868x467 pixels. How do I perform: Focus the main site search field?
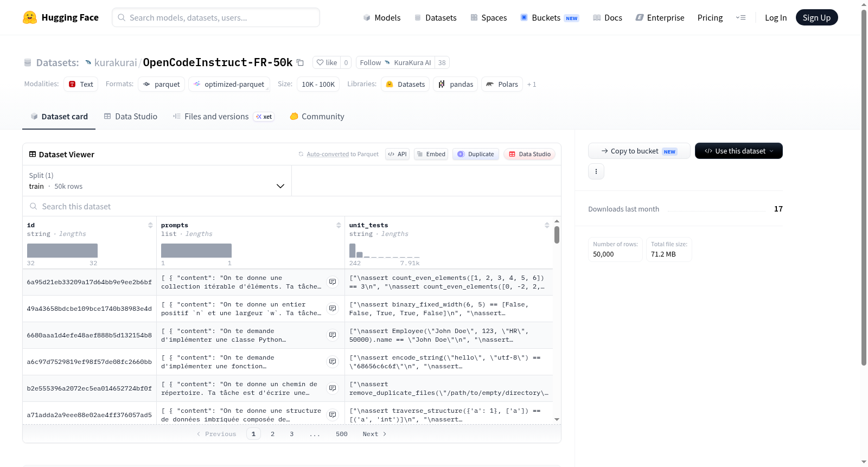(216, 17)
